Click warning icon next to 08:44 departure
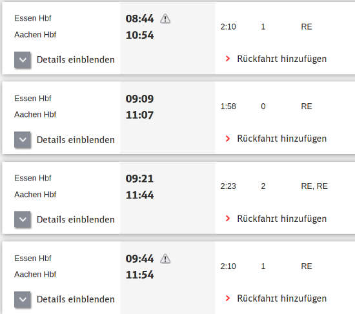This screenshot has height=314, width=355. 165,19
